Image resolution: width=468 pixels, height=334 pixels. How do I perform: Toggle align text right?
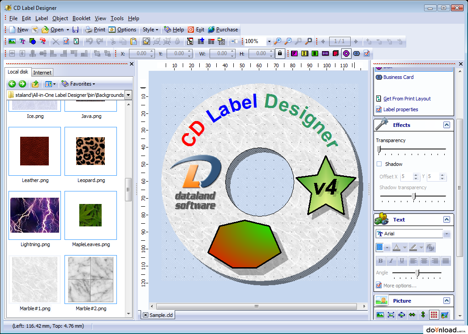pyautogui.click(x=435, y=261)
